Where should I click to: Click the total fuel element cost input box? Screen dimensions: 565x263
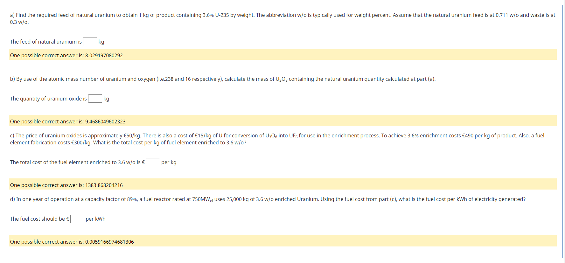[x=153, y=162]
